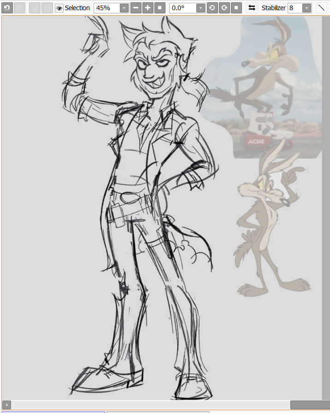Reset the zoom with the square button

coord(160,8)
